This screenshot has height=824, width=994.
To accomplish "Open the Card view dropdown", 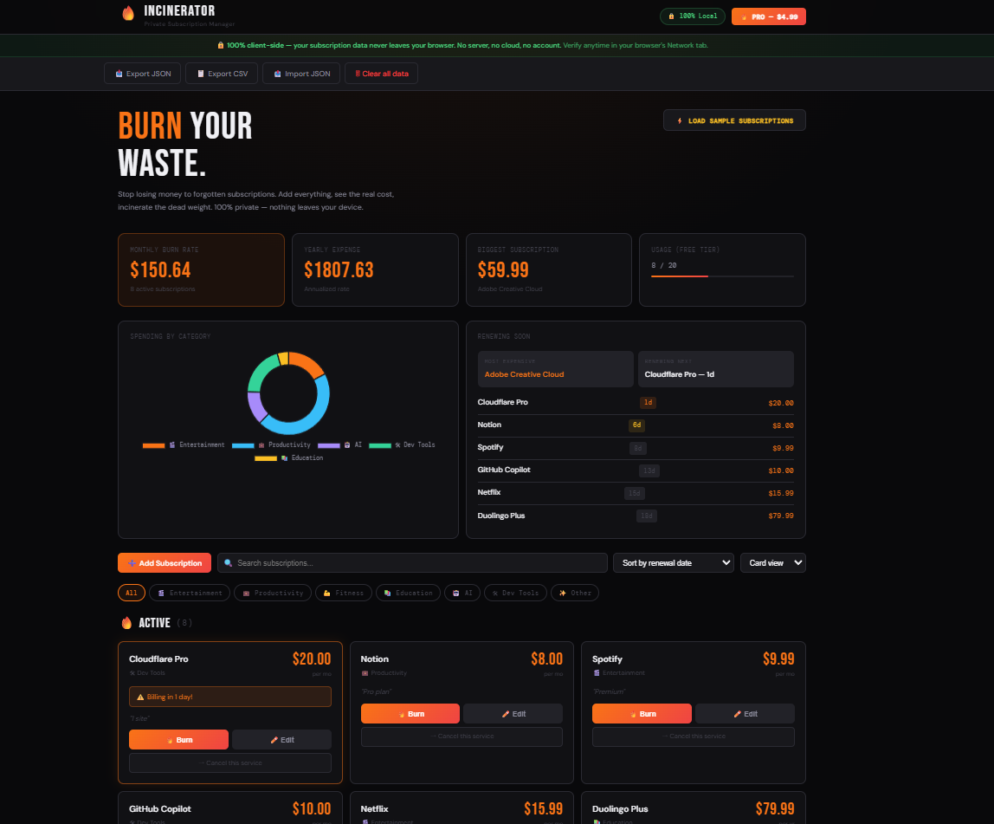I will pyautogui.click(x=772, y=563).
